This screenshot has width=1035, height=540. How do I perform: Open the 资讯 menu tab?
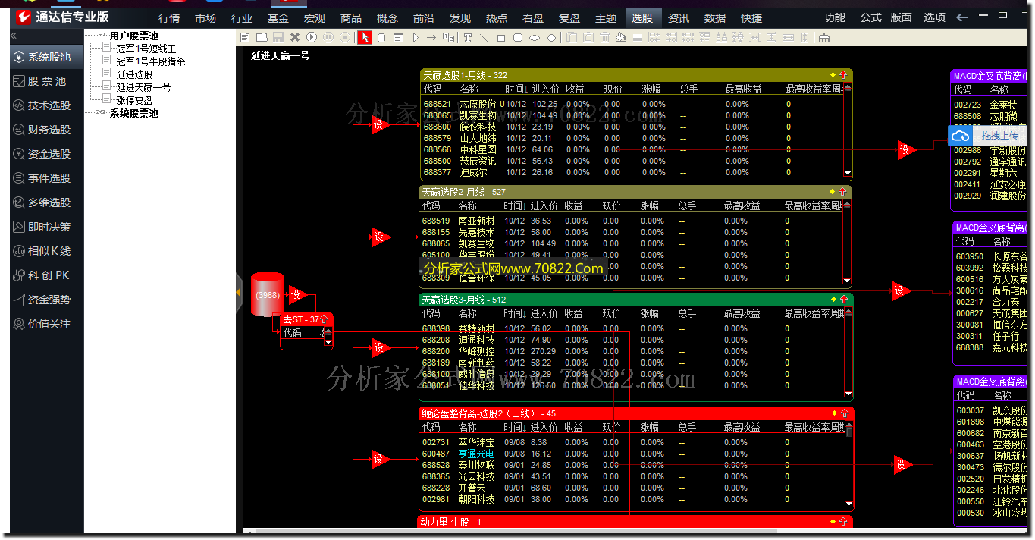pyautogui.click(x=679, y=17)
